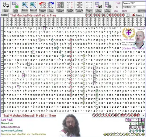Click the From field Genesis 26:7
This screenshot has width=146, height=137.
[134, 3]
